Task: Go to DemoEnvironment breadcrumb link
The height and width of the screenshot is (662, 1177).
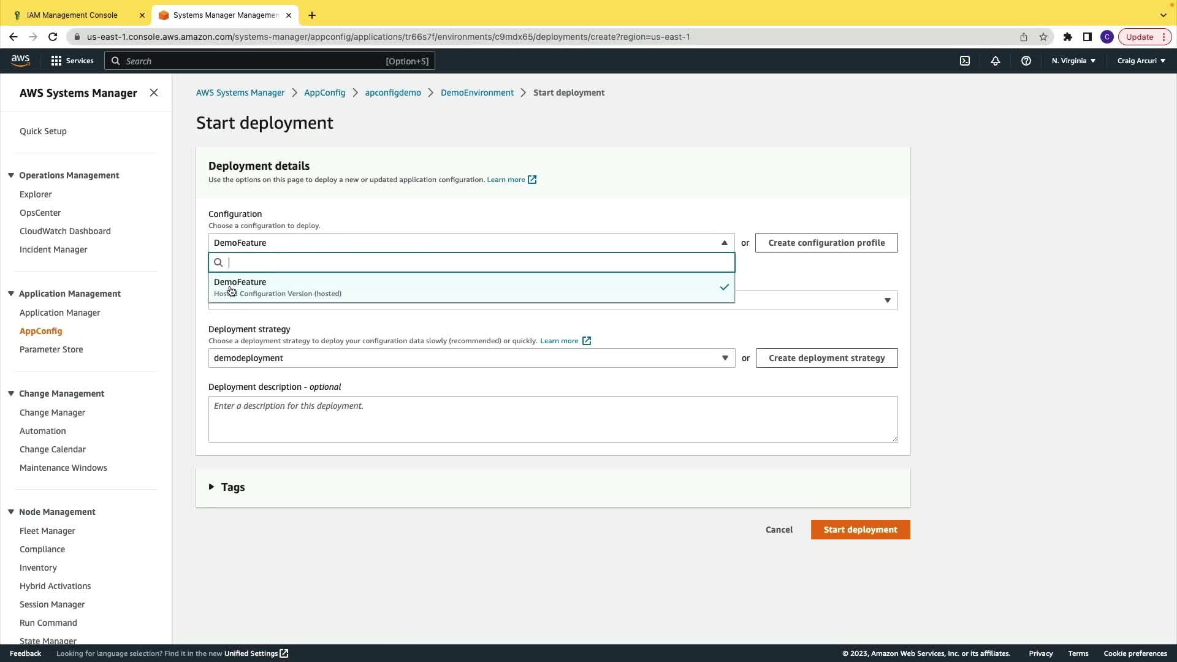Action: pos(477,93)
